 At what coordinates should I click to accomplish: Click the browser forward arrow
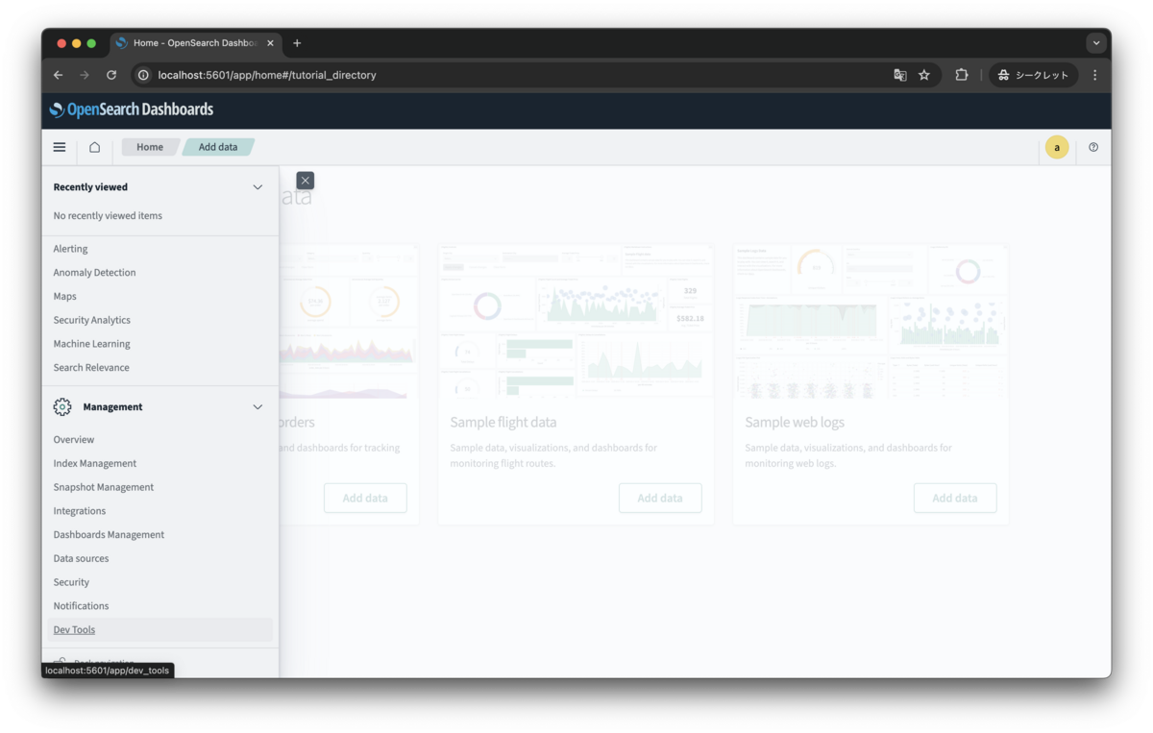[85, 75]
